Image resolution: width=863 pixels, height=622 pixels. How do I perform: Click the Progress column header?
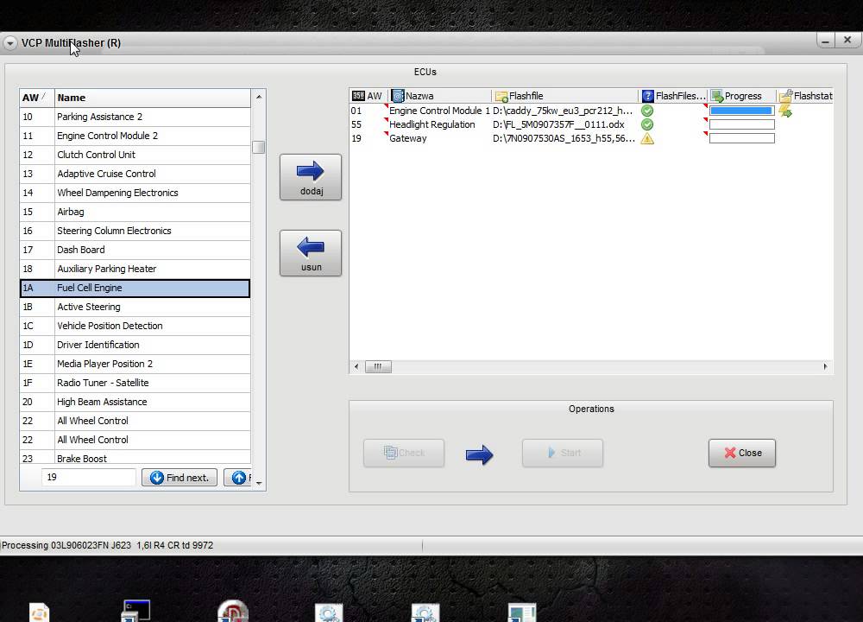tap(742, 96)
